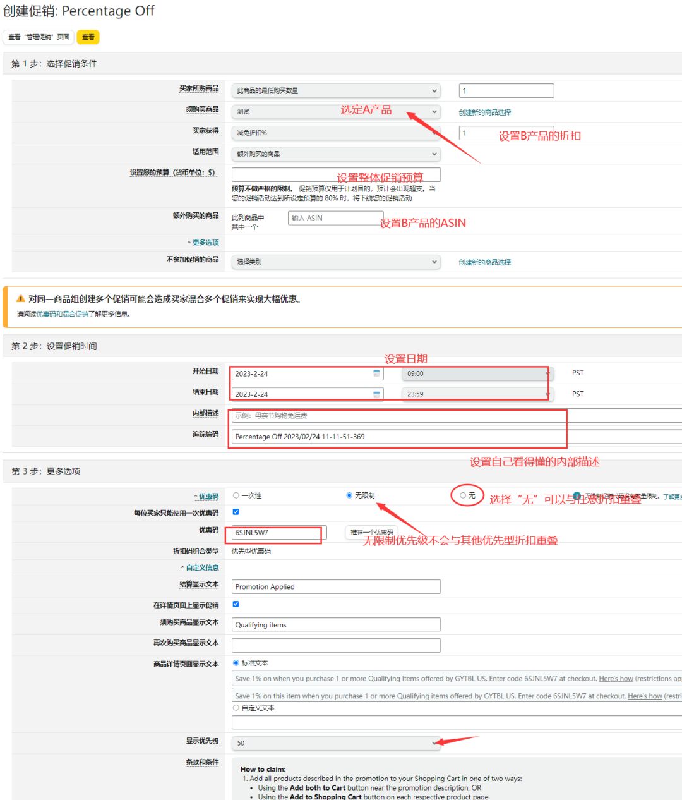Viewport: 682px width, 800px height.
Task: Uncheck the 在详情页面上显示促销 checkbox
Action: pyautogui.click(x=236, y=604)
